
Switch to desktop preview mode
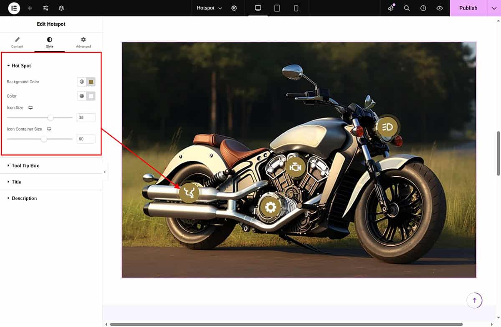click(258, 8)
